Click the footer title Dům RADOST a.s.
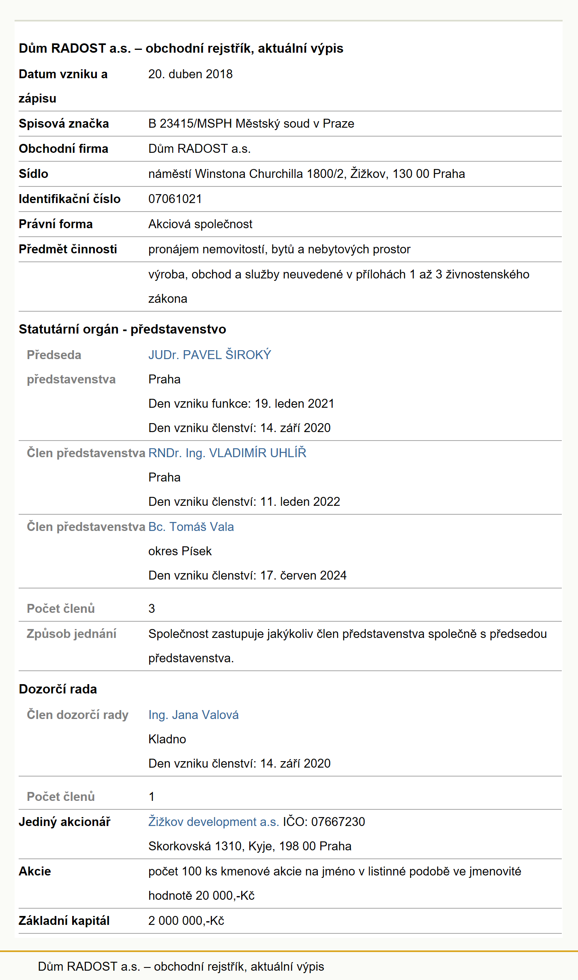Screen dimensions: 578x980 181,967
